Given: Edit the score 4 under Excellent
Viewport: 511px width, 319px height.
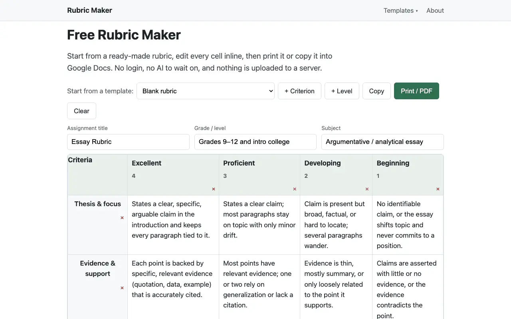Looking at the screenshot, I should (134, 176).
